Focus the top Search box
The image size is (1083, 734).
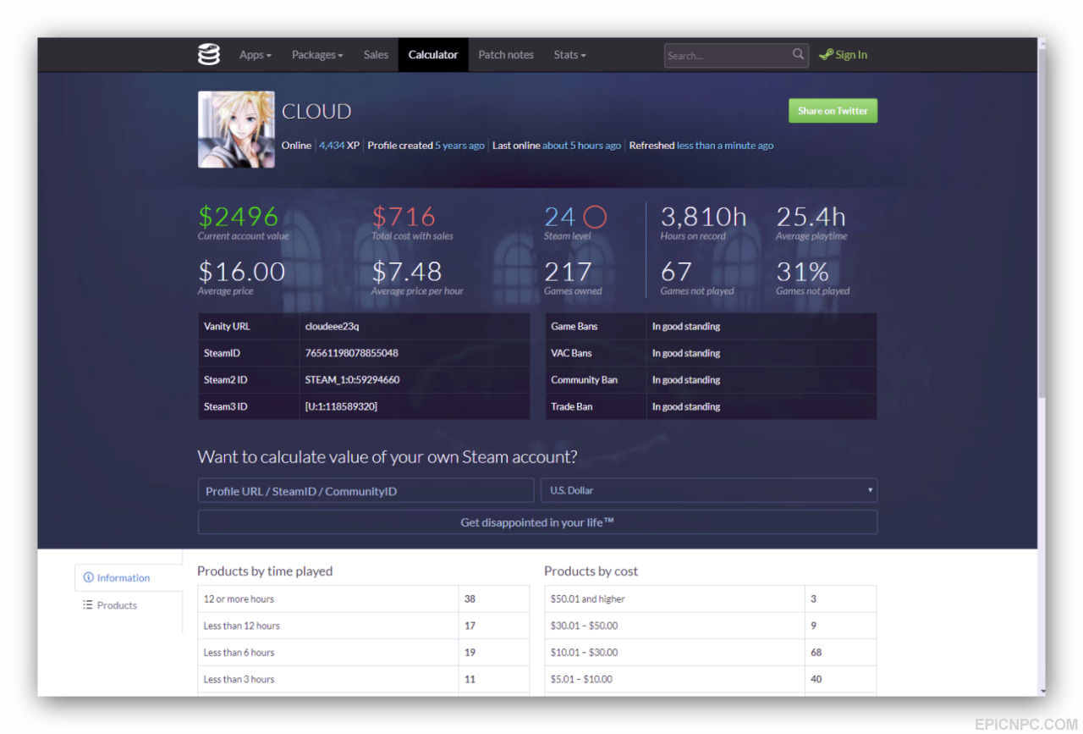(x=728, y=55)
